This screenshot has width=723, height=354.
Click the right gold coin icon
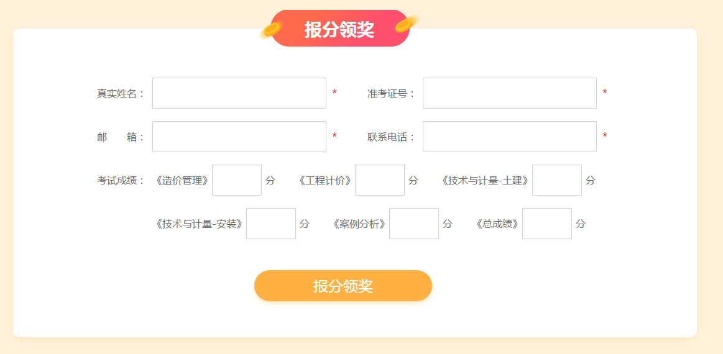tap(406, 24)
